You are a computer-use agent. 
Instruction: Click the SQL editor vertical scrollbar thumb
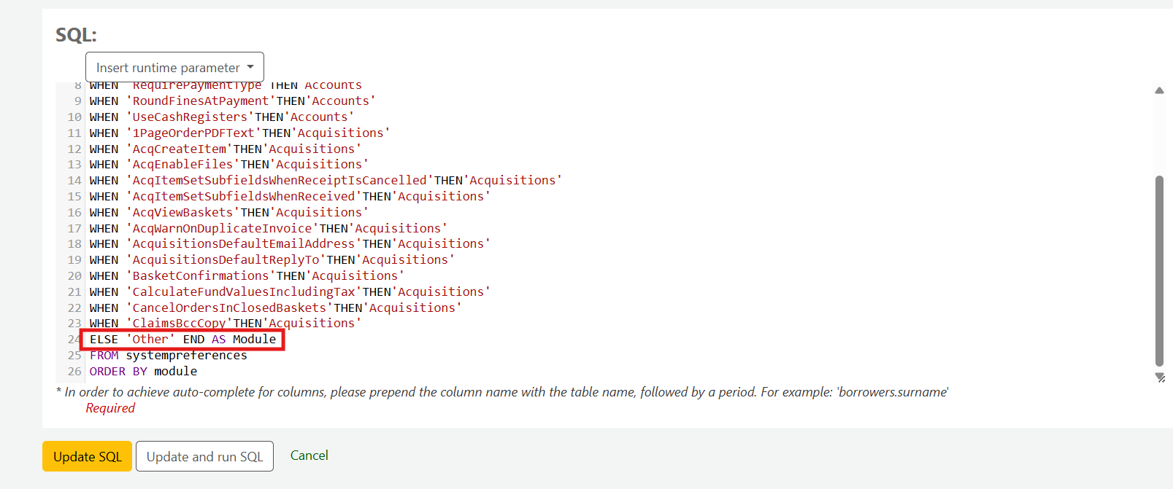[x=1159, y=270]
